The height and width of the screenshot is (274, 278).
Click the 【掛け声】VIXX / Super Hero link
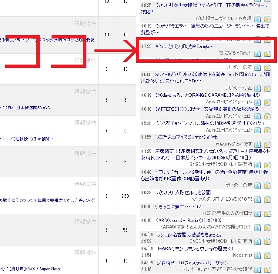point(34,269)
